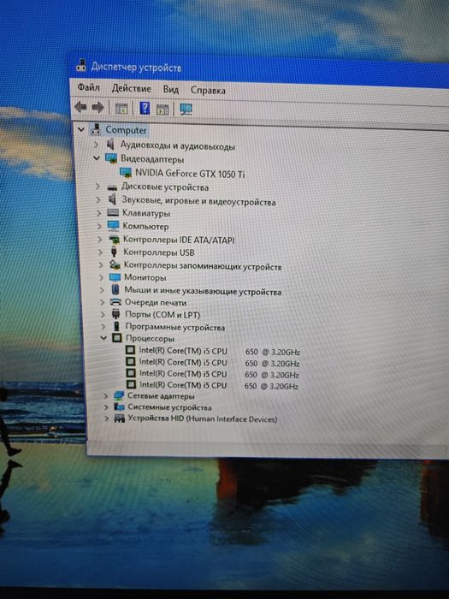This screenshot has height=599, width=449.
Task: Select the Computer node label
Action: (x=126, y=130)
